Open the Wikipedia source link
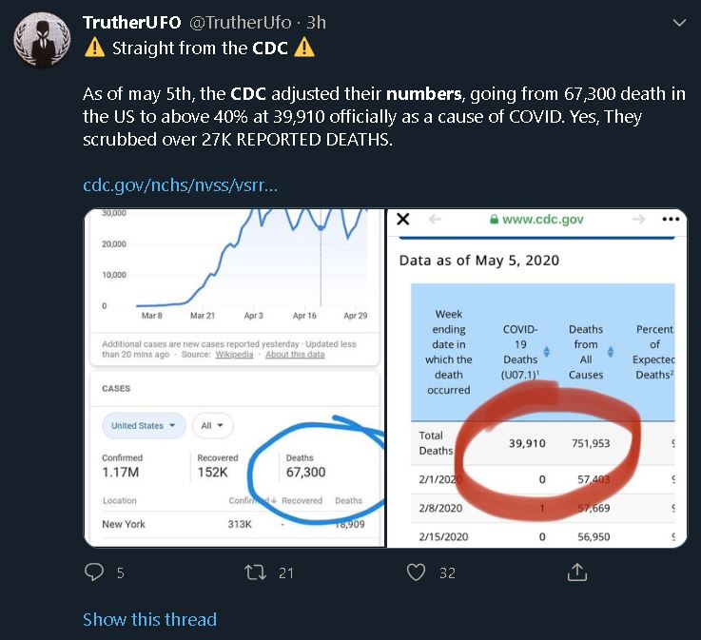Viewport: 701px width, 640px height. click(234, 355)
